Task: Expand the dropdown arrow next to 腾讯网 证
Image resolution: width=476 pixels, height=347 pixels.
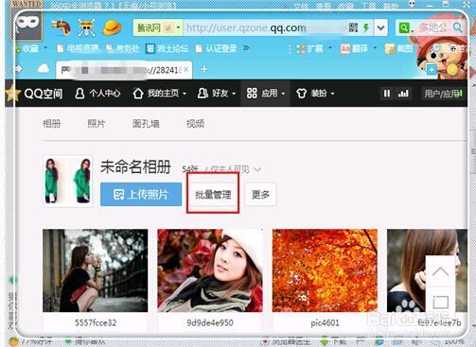Action: pyautogui.click(x=178, y=27)
